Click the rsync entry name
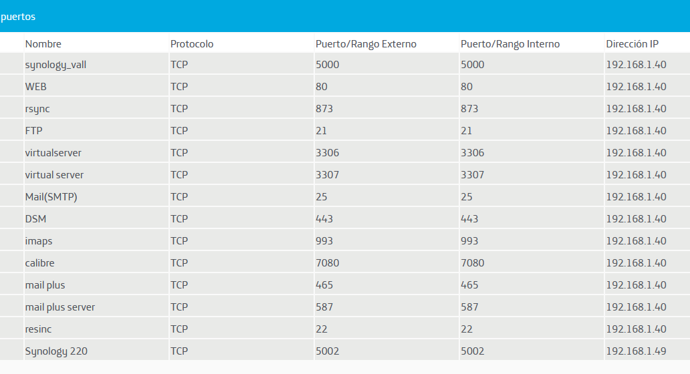The height and width of the screenshot is (374, 690). (x=37, y=109)
